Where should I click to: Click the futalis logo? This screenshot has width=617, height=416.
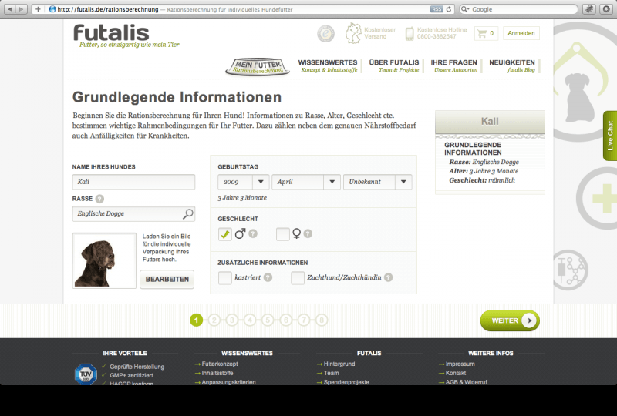coord(111,32)
